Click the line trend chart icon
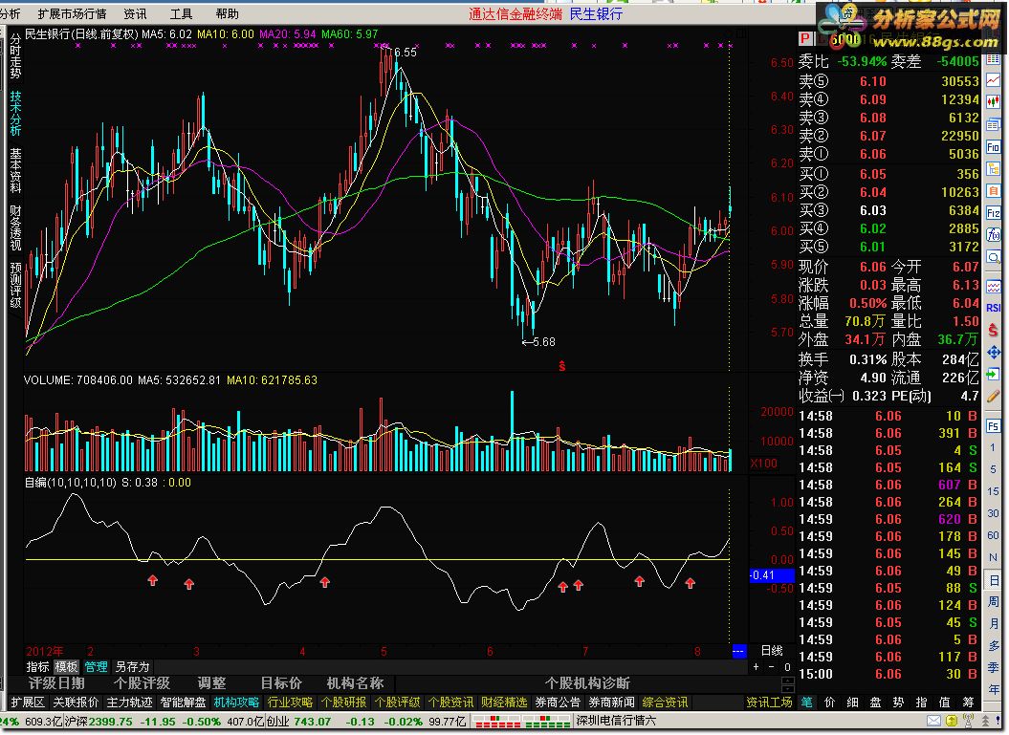This screenshot has height=735, width=1009. tap(994, 79)
